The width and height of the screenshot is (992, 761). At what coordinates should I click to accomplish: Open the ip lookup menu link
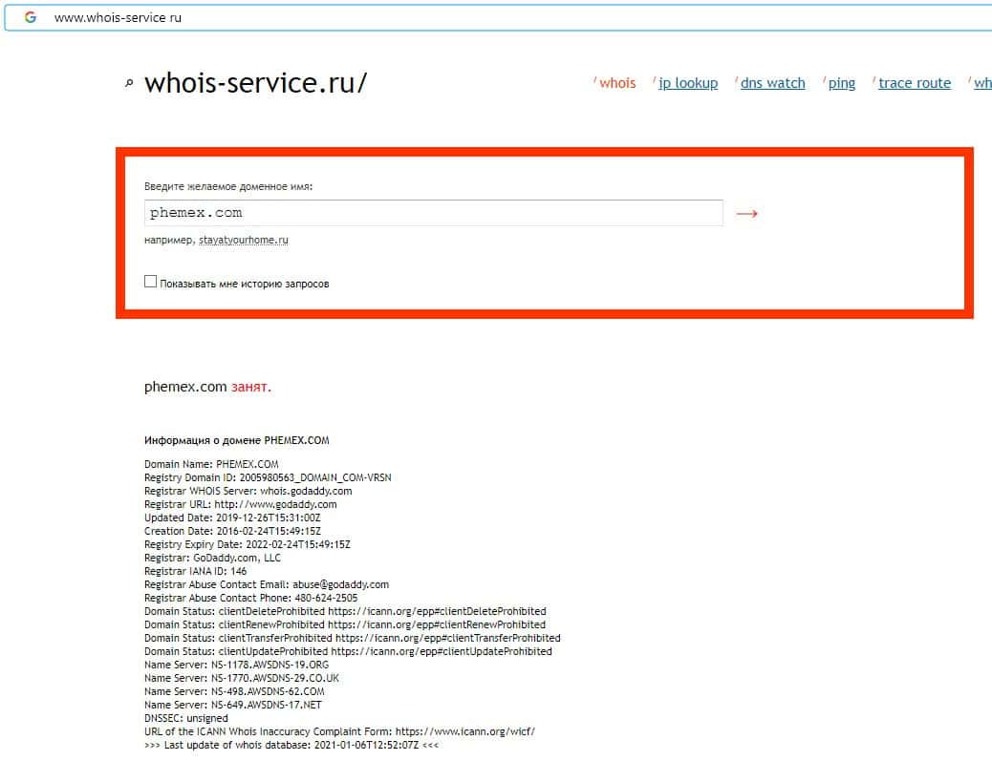coord(688,83)
